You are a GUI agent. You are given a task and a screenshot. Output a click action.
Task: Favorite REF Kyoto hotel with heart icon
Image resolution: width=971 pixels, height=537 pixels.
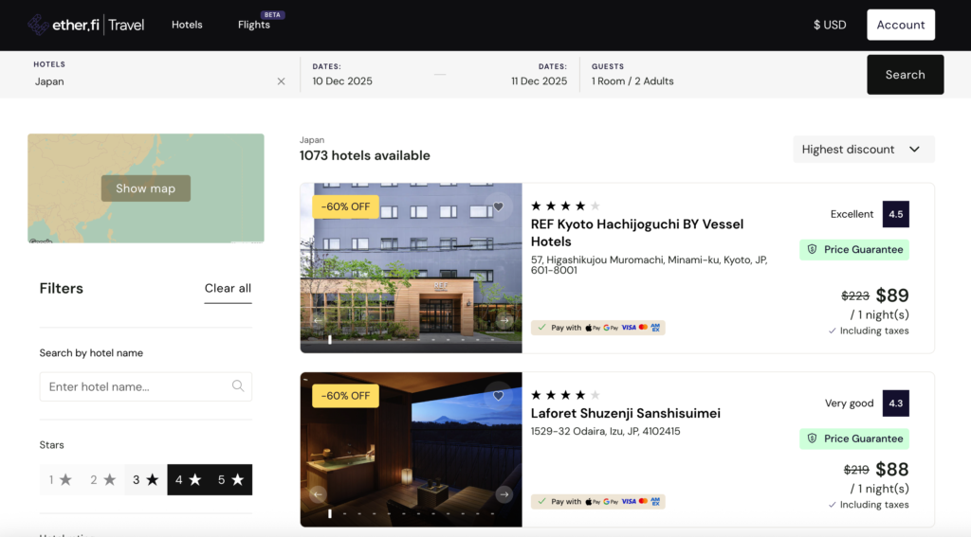498,206
